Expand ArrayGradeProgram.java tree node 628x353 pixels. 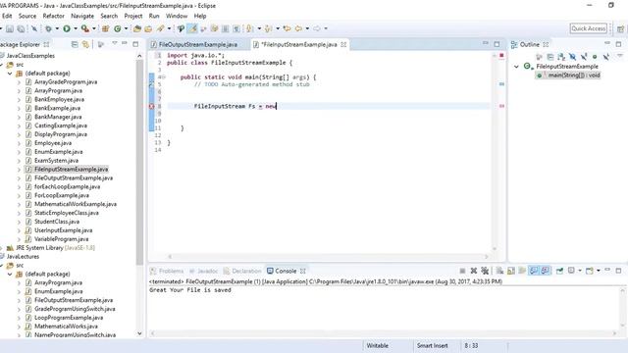pyautogui.click(x=19, y=82)
